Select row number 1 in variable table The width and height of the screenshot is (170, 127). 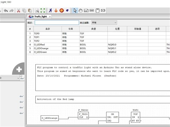(x=30, y=34)
